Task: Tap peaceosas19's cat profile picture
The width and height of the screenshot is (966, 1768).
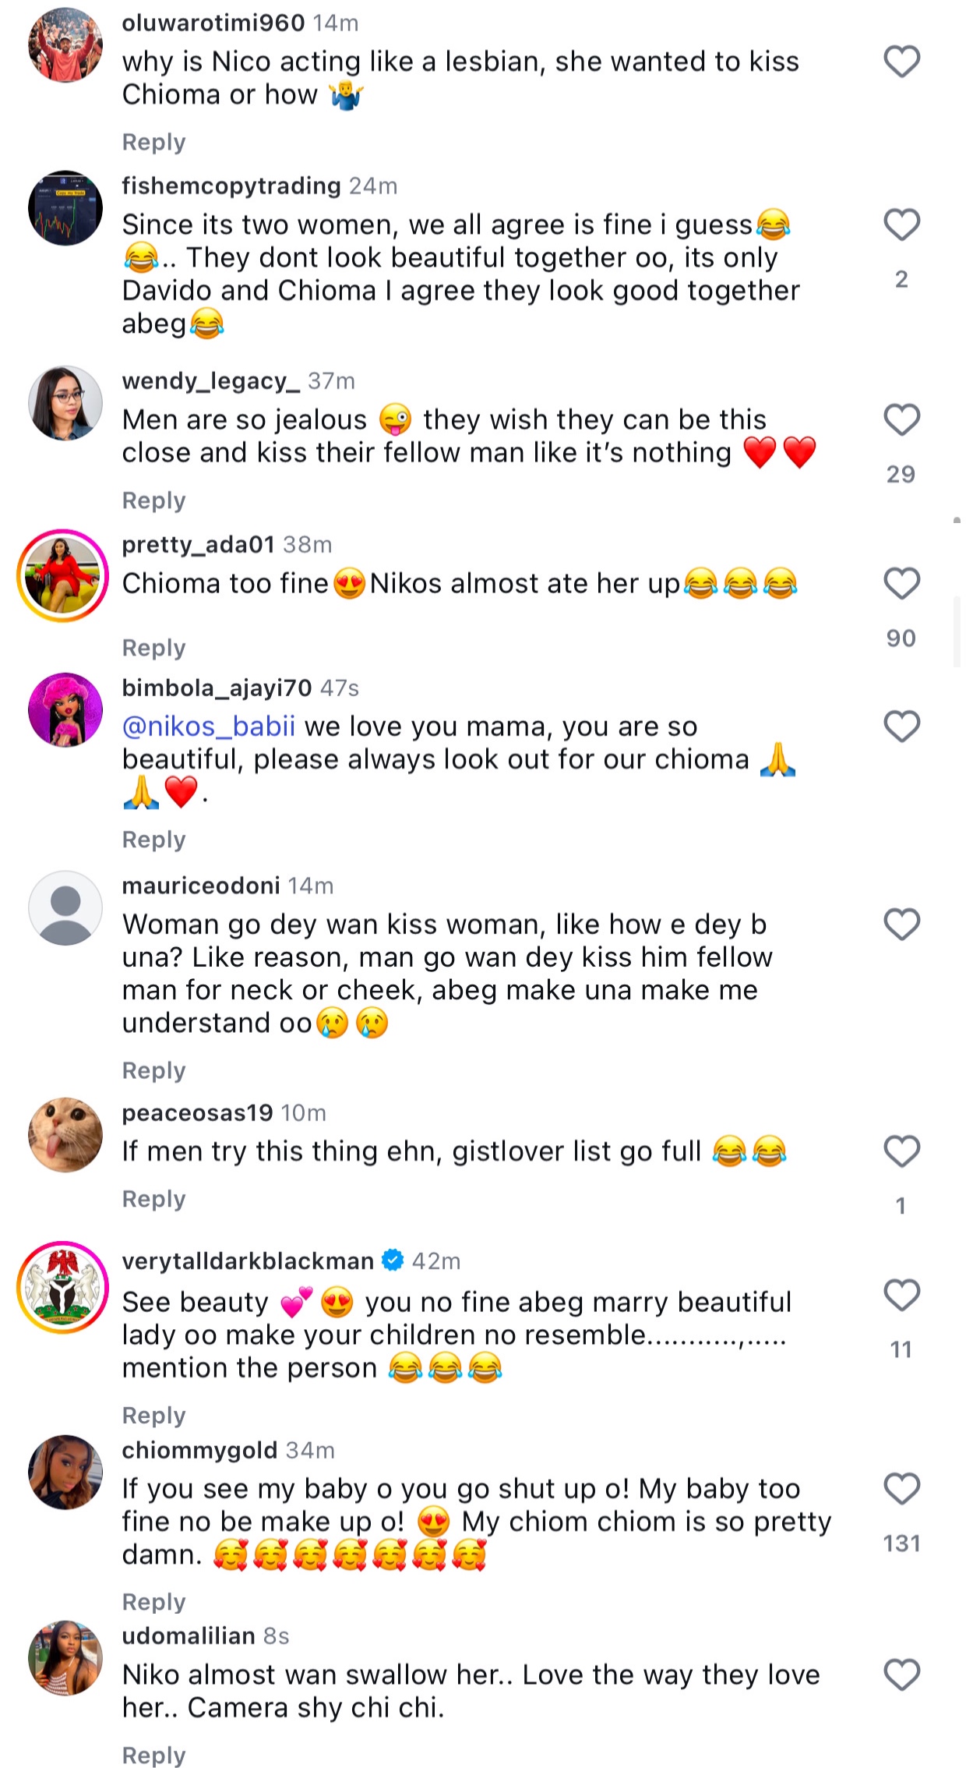Action: coord(65,1135)
